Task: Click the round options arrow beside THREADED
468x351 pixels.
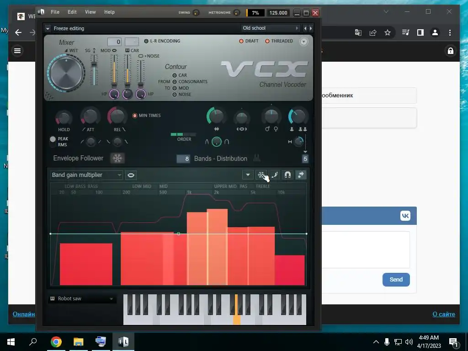Action: pos(303,42)
